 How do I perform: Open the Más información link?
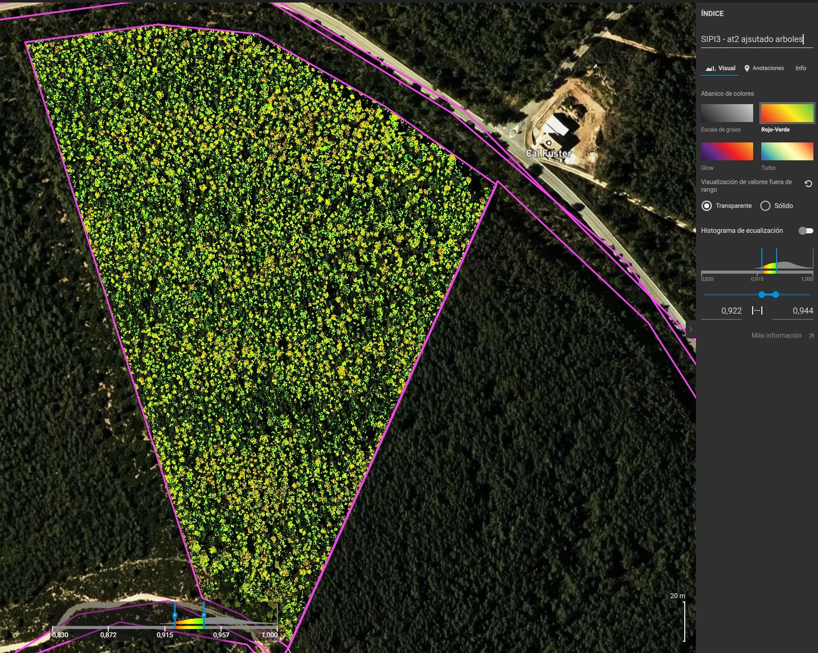point(776,335)
